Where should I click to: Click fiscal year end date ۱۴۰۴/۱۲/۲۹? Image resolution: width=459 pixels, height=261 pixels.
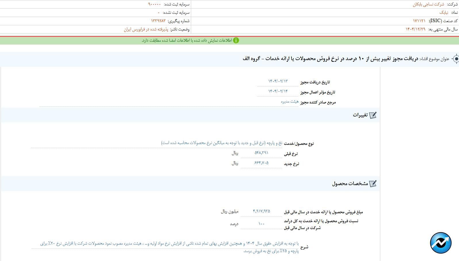(416, 29)
